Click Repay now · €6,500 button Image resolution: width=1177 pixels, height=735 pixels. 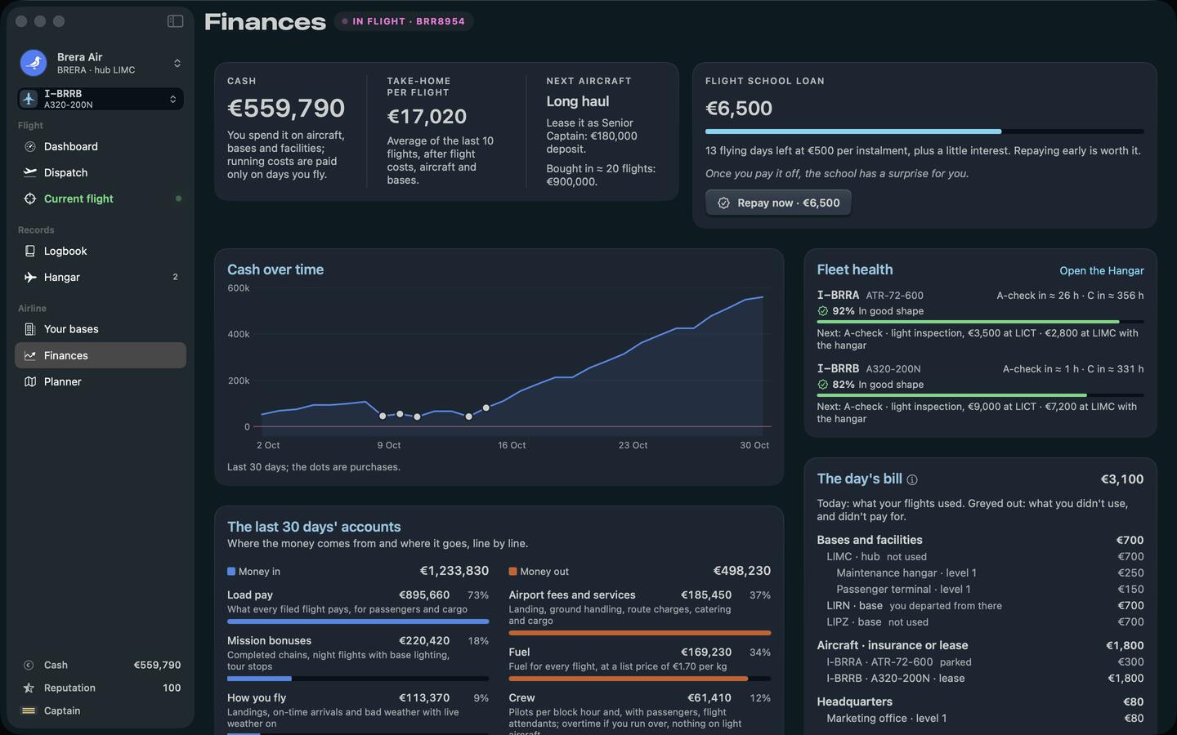point(778,203)
